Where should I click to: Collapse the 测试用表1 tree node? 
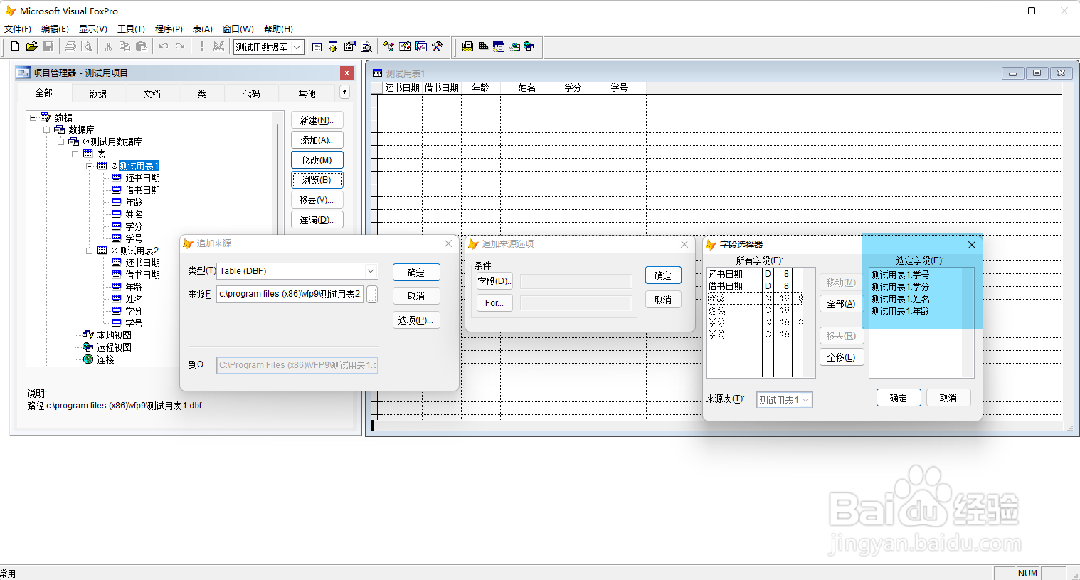coord(90,166)
